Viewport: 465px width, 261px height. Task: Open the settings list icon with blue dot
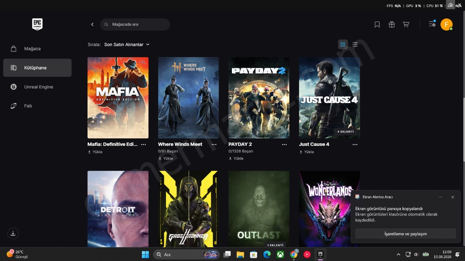point(432,24)
